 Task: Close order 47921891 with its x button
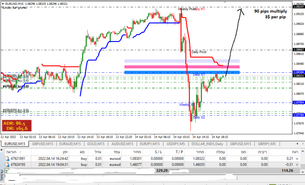297,159
